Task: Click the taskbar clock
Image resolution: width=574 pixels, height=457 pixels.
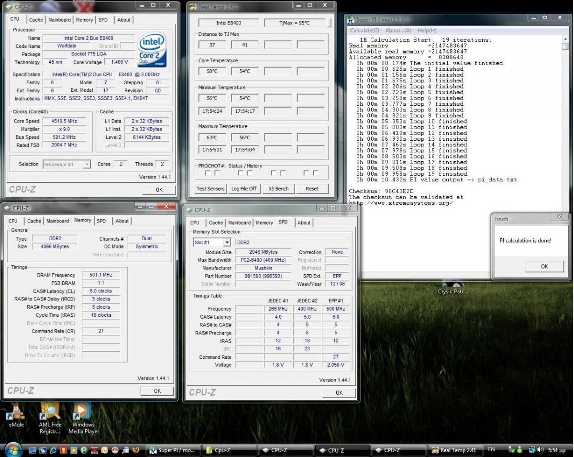Action: [x=556, y=450]
